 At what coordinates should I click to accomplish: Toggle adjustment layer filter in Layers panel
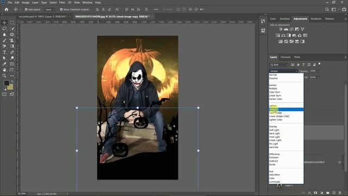pyautogui.click(x=298, y=65)
